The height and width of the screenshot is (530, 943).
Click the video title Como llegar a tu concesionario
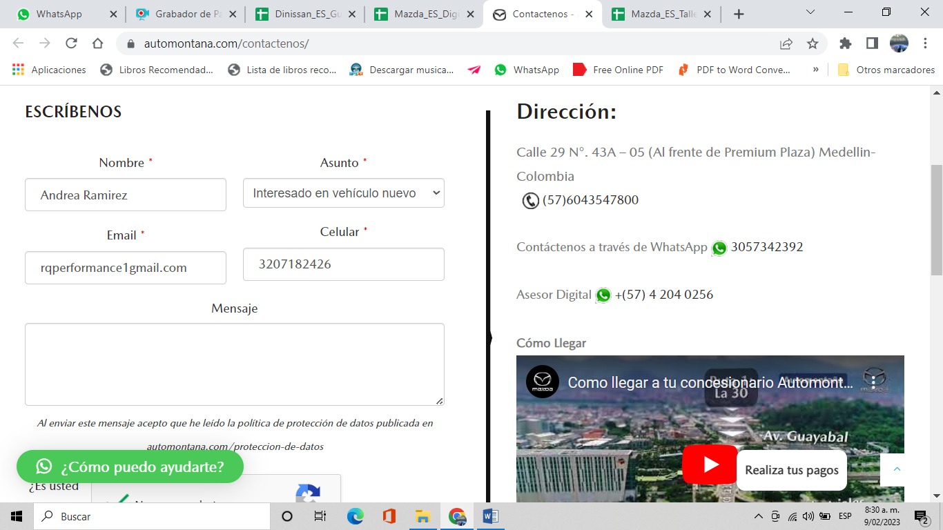click(710, 382)
